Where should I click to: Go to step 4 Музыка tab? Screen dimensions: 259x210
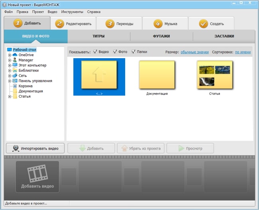[166, 24]
